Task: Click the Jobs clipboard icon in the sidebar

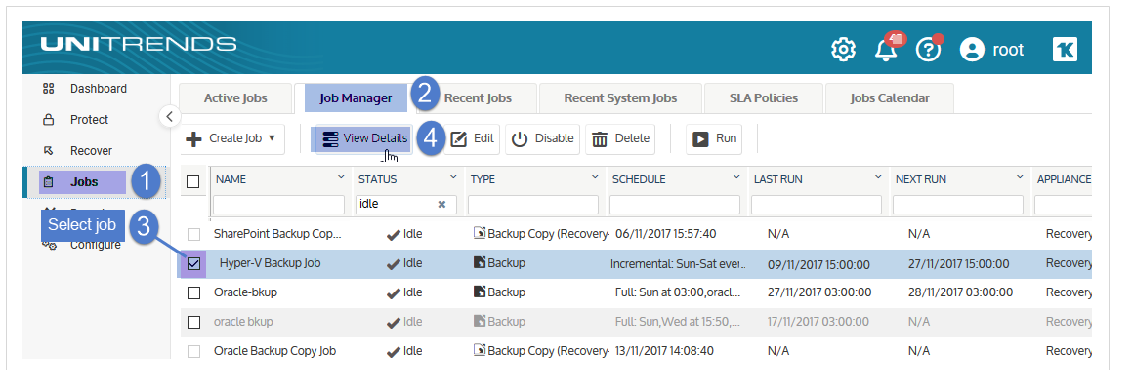Action: click(49, 182)
